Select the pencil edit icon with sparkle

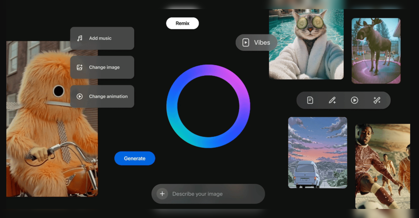(x=332, y=100)
